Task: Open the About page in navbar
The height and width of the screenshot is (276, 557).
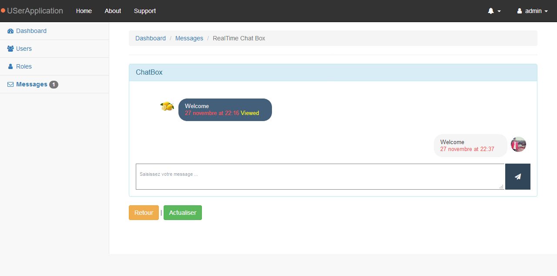Action: pyautogui.click(x=113, y=11)
